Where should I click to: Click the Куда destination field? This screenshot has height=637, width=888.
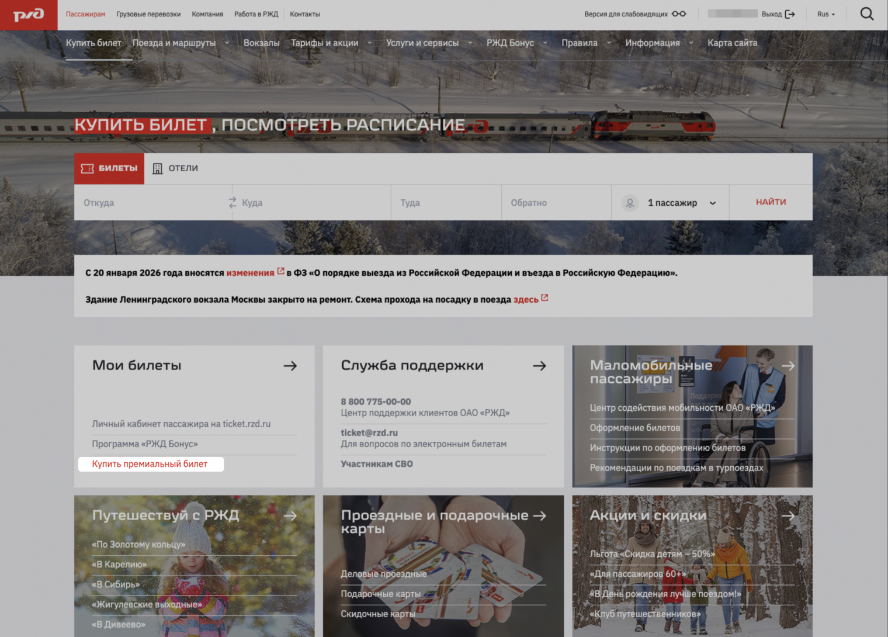click(311, 203)
